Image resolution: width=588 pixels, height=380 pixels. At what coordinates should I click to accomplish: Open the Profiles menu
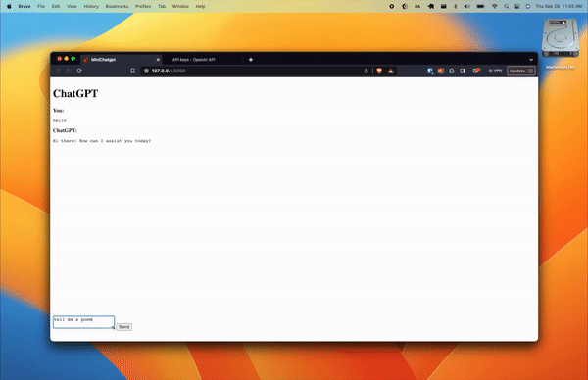143,7
